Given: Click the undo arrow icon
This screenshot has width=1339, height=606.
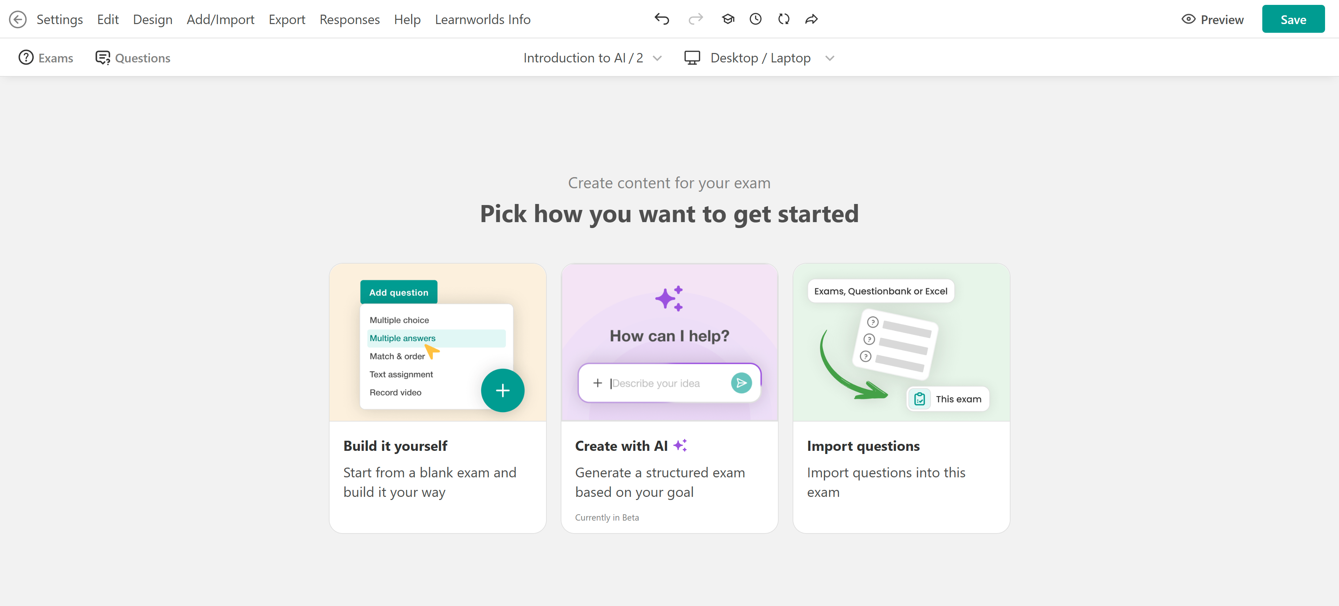Looking at the screenshot, I should tap(661, 19).
